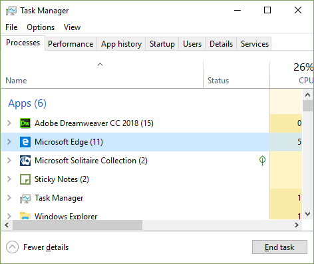This screenshot has height=264, width=314.
Task: Go to the Details tab
Action: pyautogui.click(x=221, y=44)
